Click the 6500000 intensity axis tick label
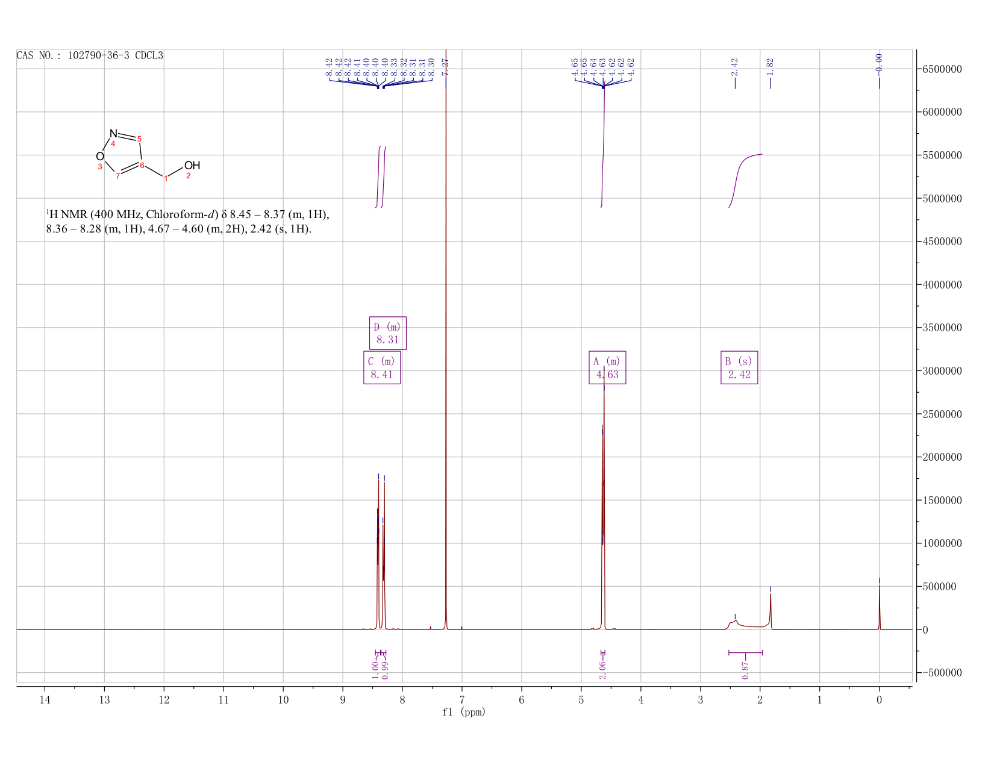Image resolution: width=994 pixels, height=768 pixels. pyautogui.click(x=944, y=69)
